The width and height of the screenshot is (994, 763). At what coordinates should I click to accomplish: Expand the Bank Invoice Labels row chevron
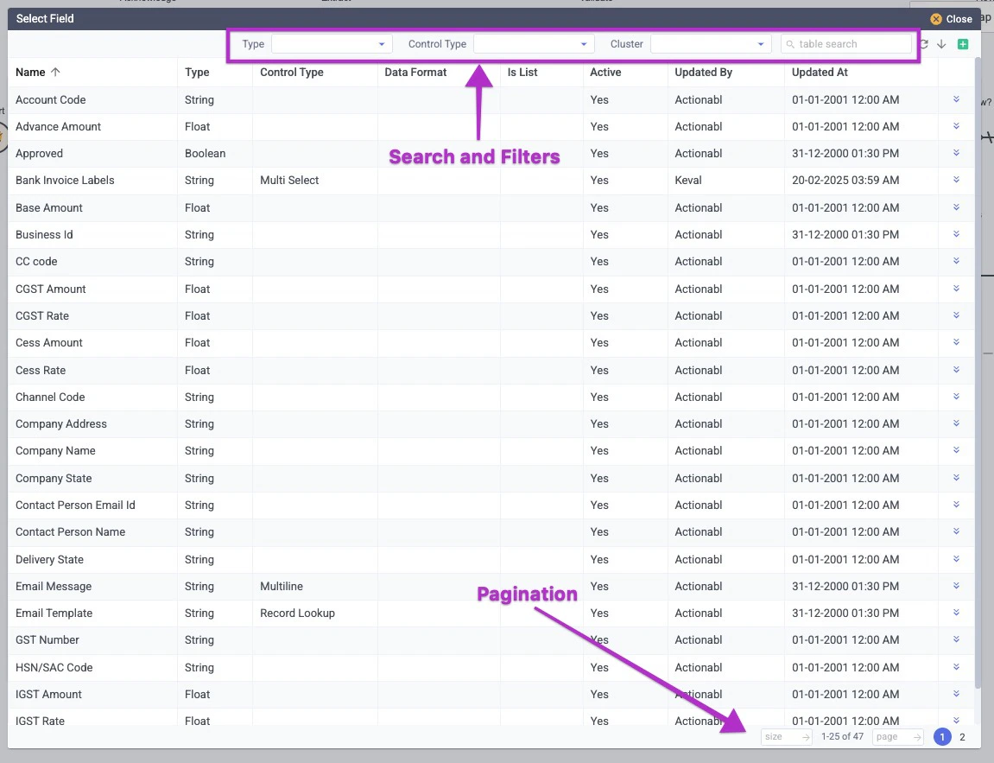tap(956, 180)
